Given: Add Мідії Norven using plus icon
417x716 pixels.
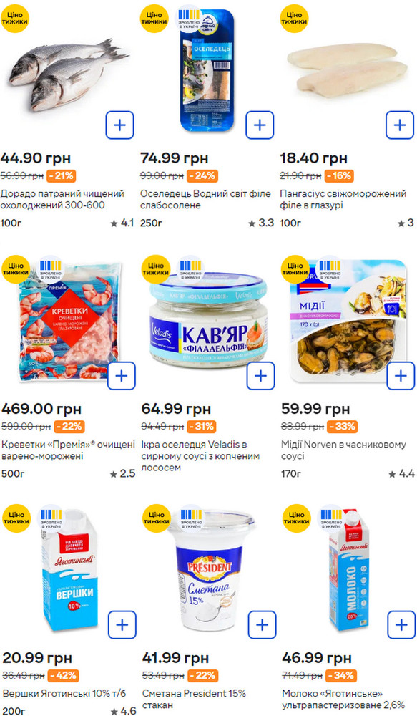Looking at the screenshot, I should point(401,376).
